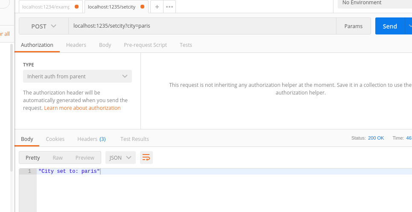Show the response Body tab

click(x=27, y=139)
